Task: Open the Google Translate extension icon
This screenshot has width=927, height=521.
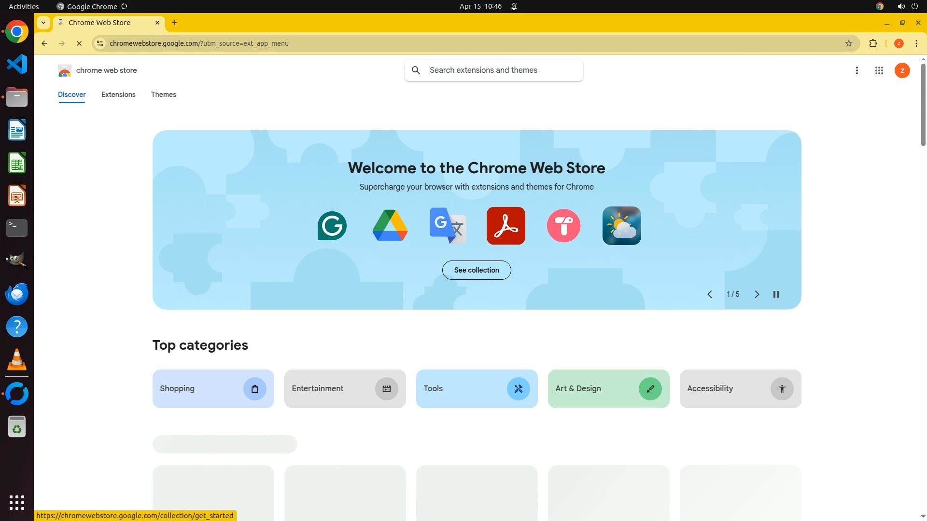Action: click(448, 226)
